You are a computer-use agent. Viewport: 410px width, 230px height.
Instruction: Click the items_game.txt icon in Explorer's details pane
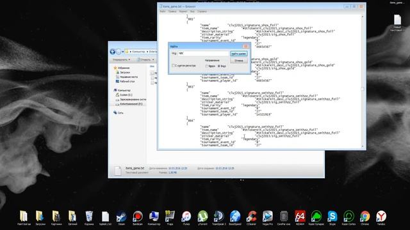coord(118,171)
